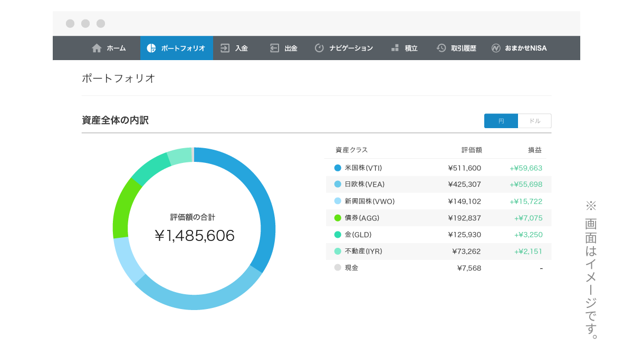Select the 米国株(VTI) row label
Image resolution: width=633 pixels, height=348 pixels.
pyautogui.click(x=363, y=168)
